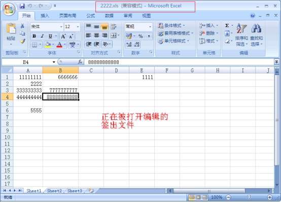Click the Office button logo

(9, 10)
